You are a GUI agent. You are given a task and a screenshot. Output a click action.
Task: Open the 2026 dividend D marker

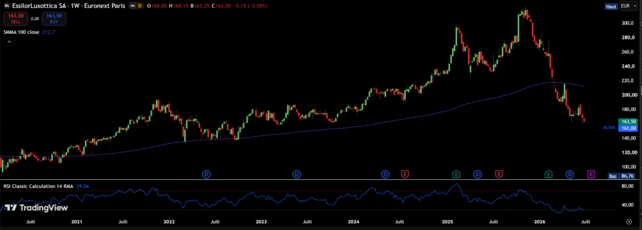(x=570, y=175)
